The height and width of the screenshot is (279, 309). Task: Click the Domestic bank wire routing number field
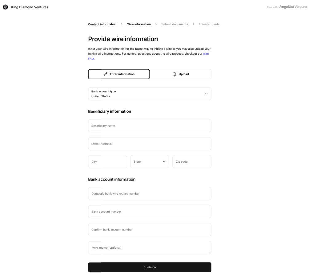(150, 194)
